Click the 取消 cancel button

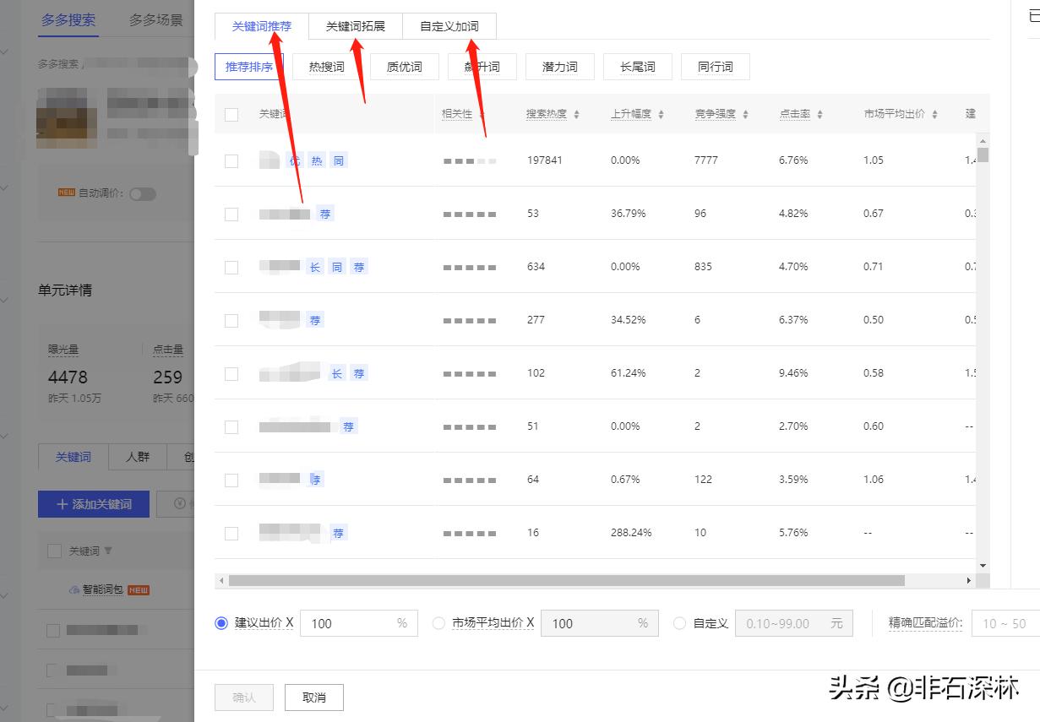(x=313, y=697)
